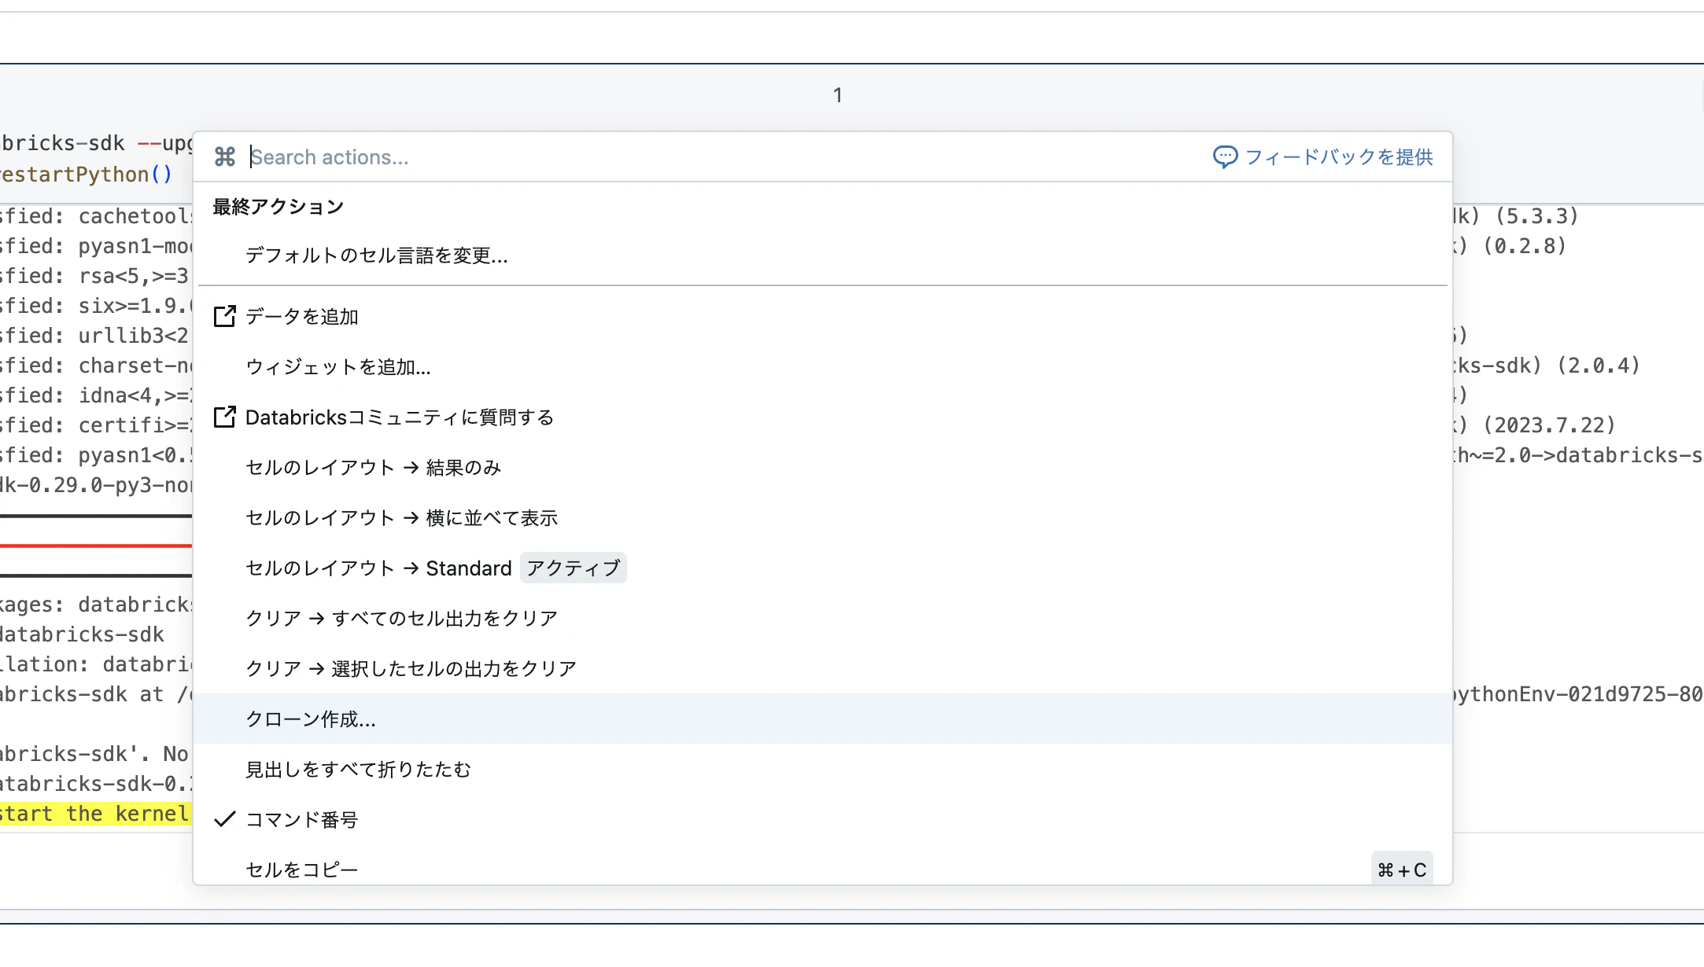Screen dimensions: 1704x967
Task: Click external link icon beside Databricksコミュニティに質問する
Action: tap(225, 417)
